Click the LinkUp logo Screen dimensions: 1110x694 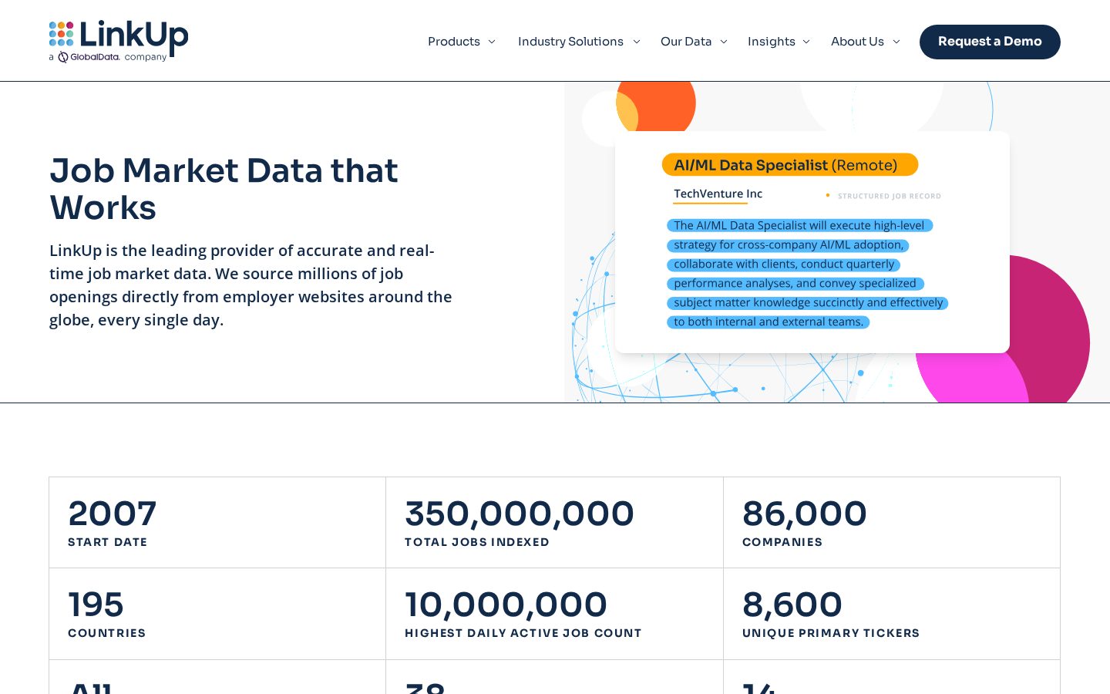point(119,41)
